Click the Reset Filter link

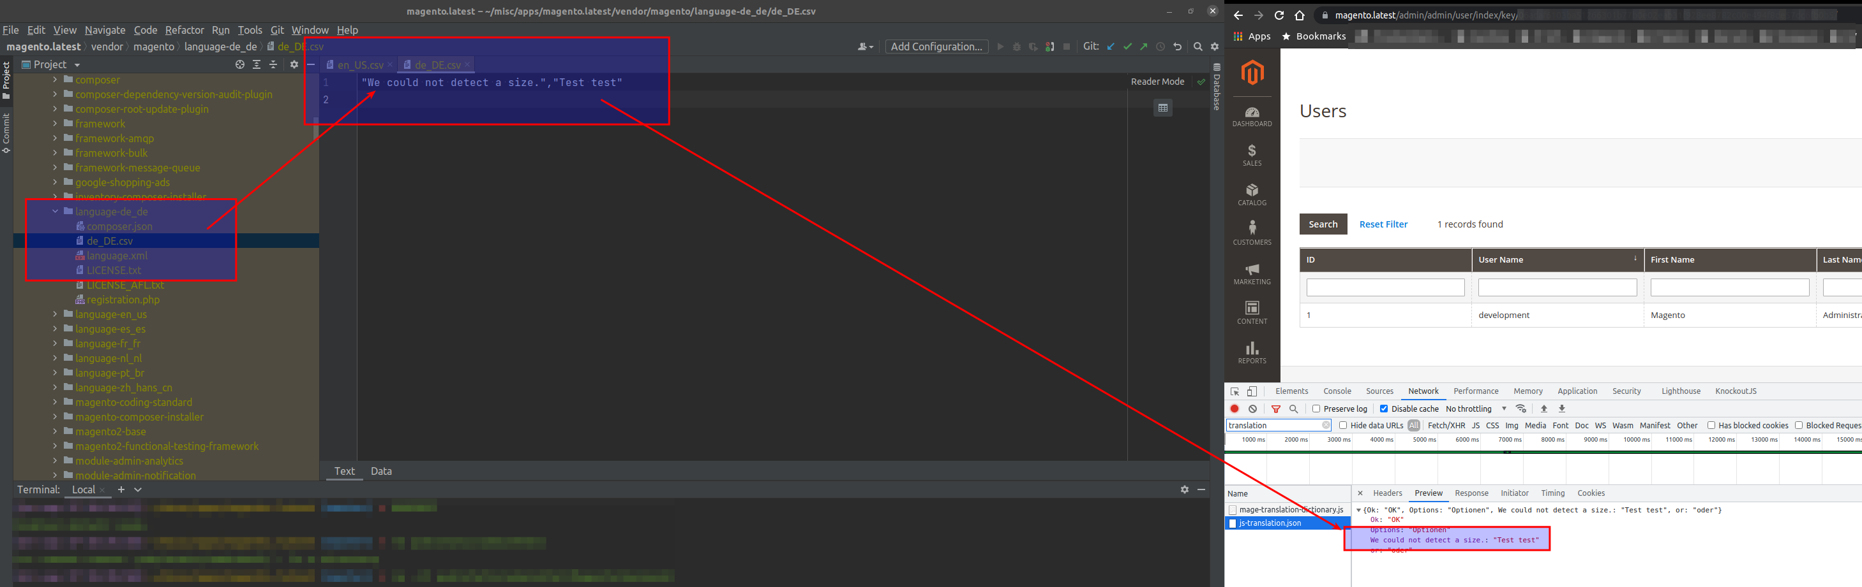[x=1383, y=224]
